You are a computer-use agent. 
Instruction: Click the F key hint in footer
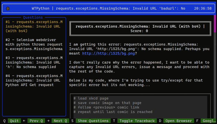(197, 121)
